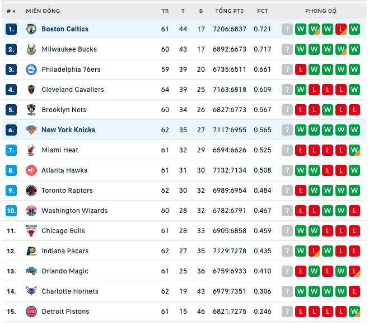
Task: Sort standings by TỔNG PTS column
Action: tap(230, 11)
